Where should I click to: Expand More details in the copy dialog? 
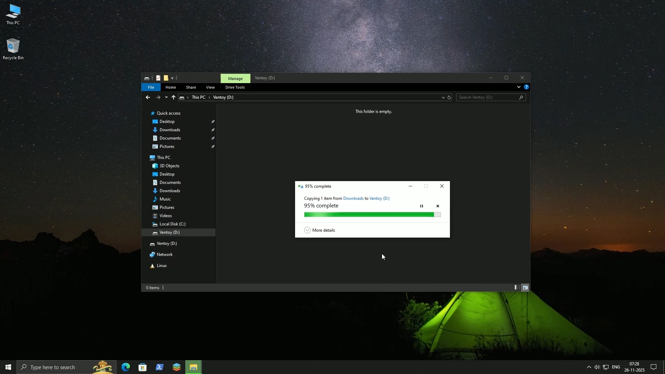click(x=307, y=230)
